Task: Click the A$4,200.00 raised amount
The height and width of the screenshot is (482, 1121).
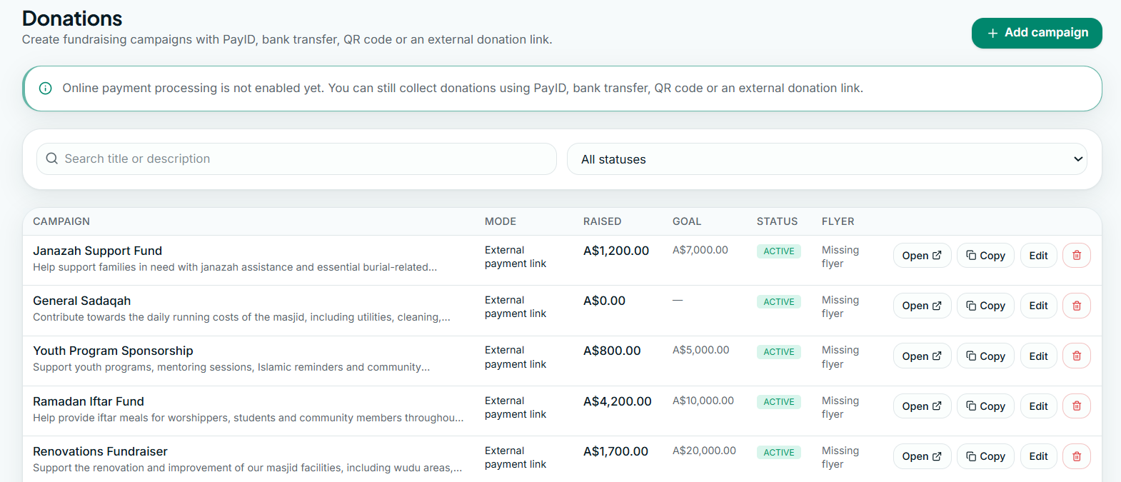Action: (618, 401)
